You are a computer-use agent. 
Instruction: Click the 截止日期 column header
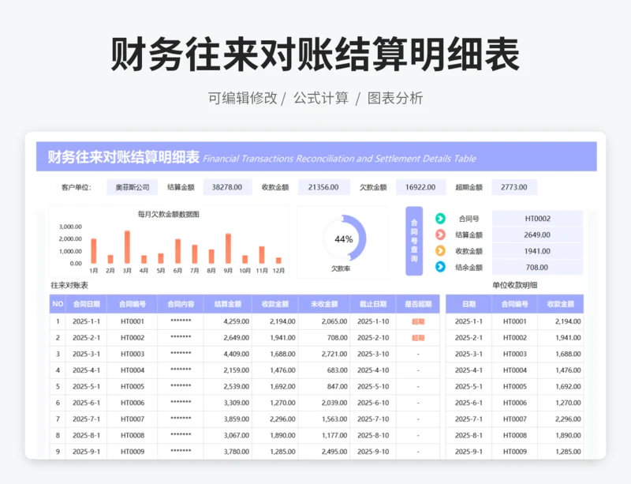click(373, 304)
